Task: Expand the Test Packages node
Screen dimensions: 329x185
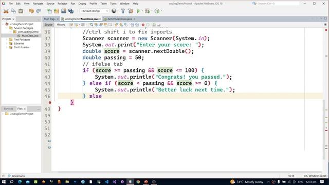Action: [7, 40]
